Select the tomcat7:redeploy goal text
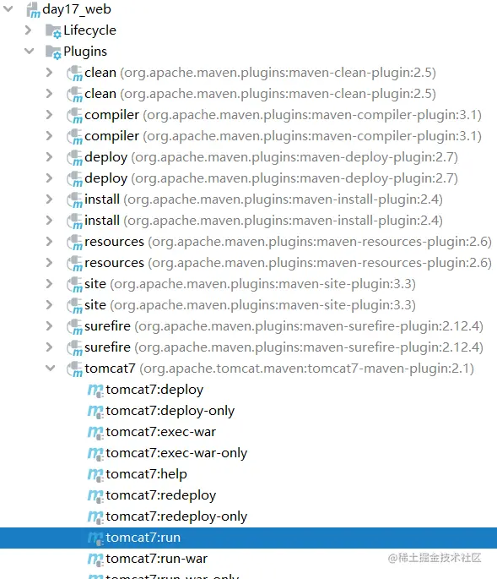Image resolution: width=497 pixels, height=579 pixels. pos(161,495)
